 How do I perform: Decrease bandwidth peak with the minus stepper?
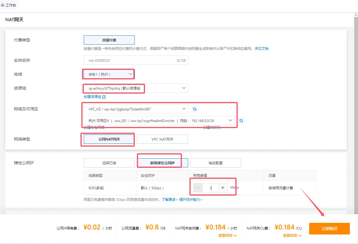[x=198, y=187]
